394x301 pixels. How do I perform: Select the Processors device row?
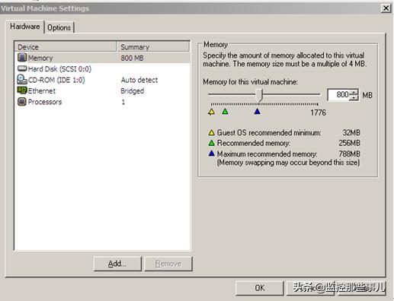pyautogui.click(x=102, y=102)
